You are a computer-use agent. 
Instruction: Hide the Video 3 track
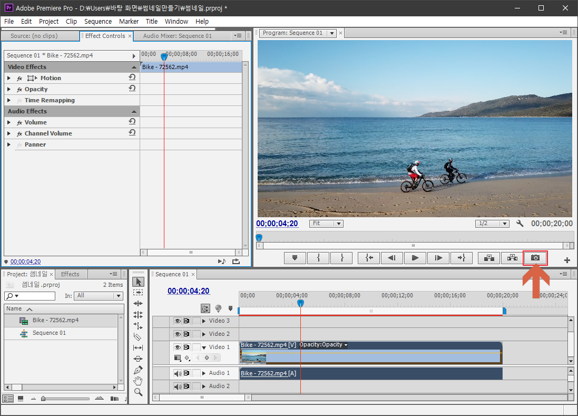(x=178, y=321)
